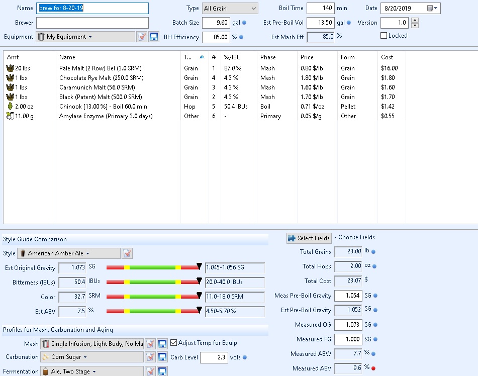The width and height of the screenshot is (478, 376).
Task: Click the save icon next to Fermentation profile
Action: (162, 371)
